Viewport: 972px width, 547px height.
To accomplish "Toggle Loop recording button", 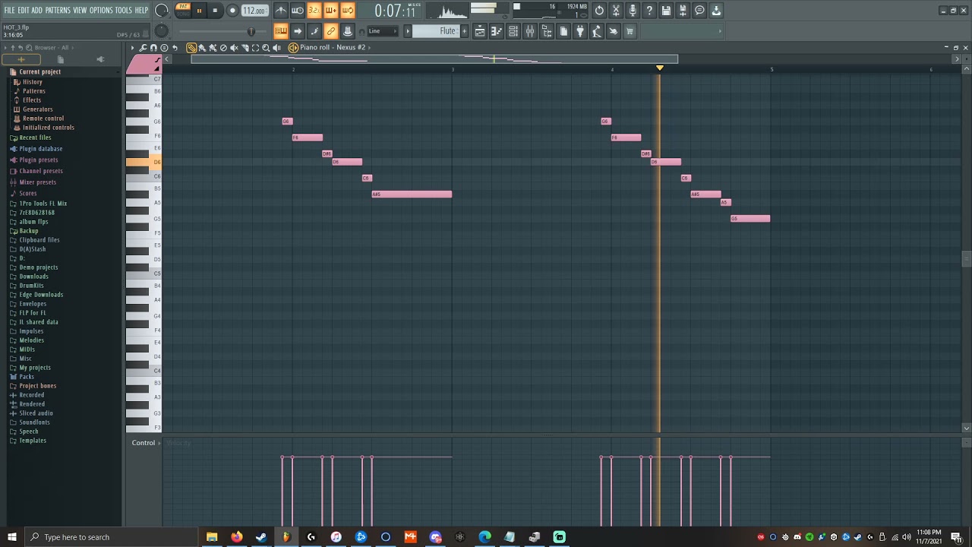I will click(348, 11).
